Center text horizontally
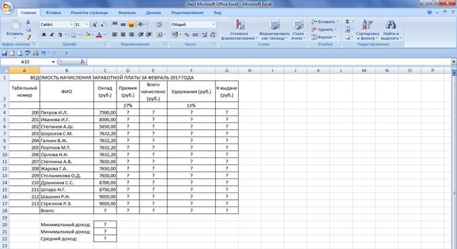 point(123,34)
